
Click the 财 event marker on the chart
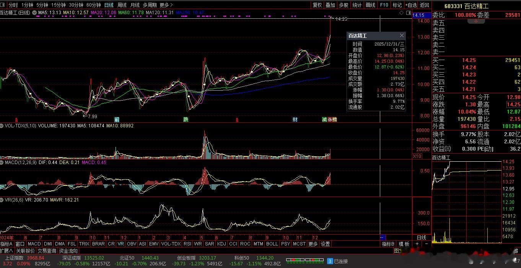click(295, 120)
